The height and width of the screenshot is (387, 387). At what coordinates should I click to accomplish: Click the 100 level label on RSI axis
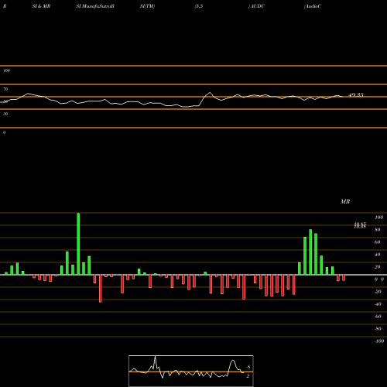7,70
